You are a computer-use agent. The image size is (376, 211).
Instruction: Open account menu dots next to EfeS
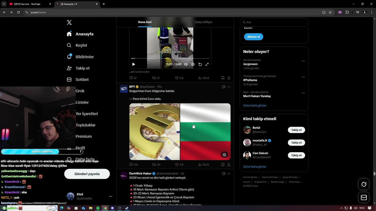110,196
